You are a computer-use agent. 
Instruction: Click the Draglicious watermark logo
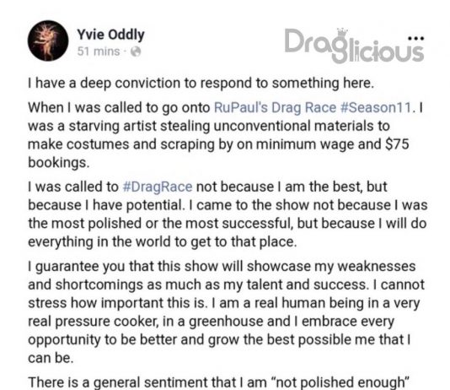tap(354, 46)
